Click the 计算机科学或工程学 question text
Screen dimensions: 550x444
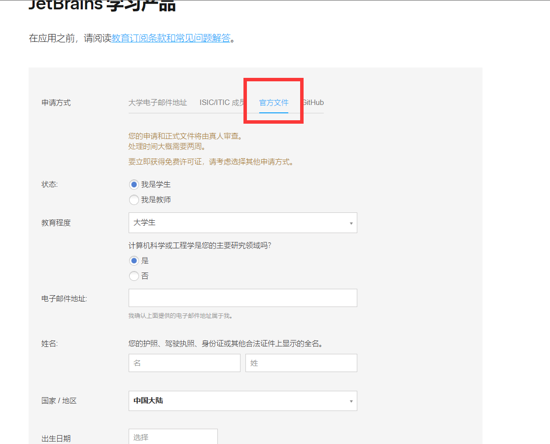(200, 245)
